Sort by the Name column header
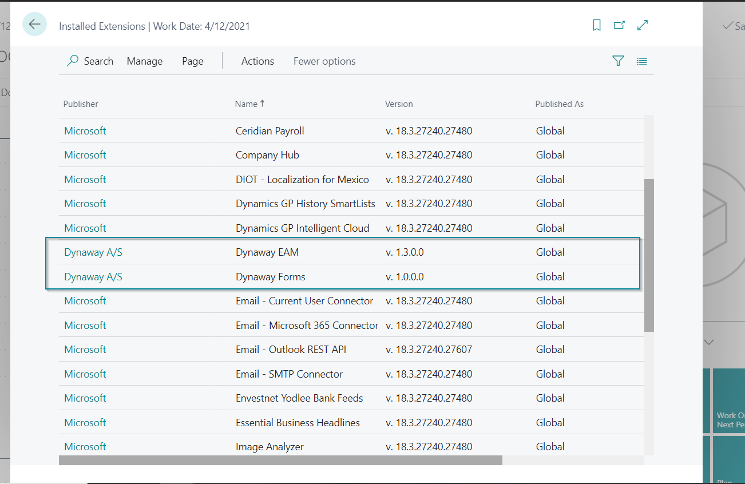The height and width of the screenshot is (484, 745). click(249, 104)
